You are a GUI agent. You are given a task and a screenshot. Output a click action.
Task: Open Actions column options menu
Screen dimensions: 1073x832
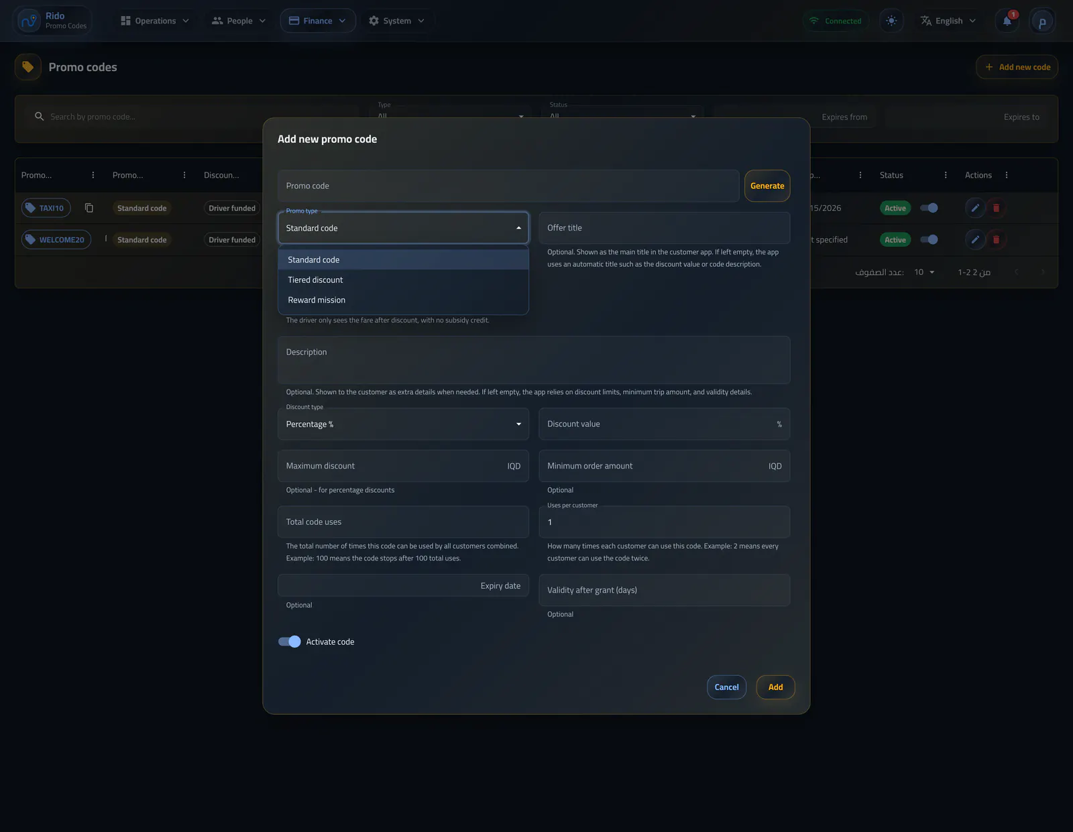pos(1007,175)
